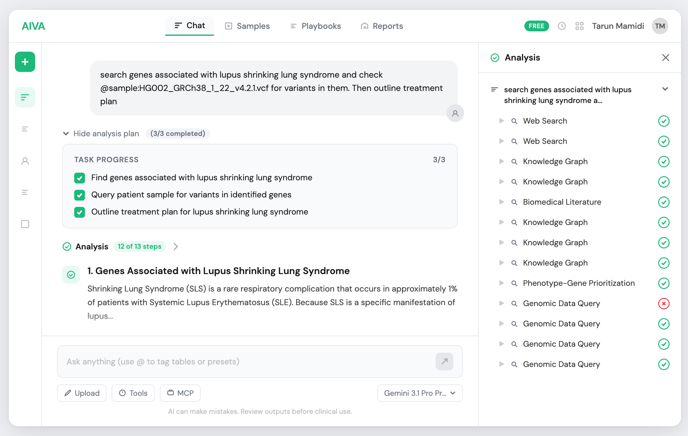Select the person icon in left sidebar
The image size is (688, 436).
[x=25, y=161]
